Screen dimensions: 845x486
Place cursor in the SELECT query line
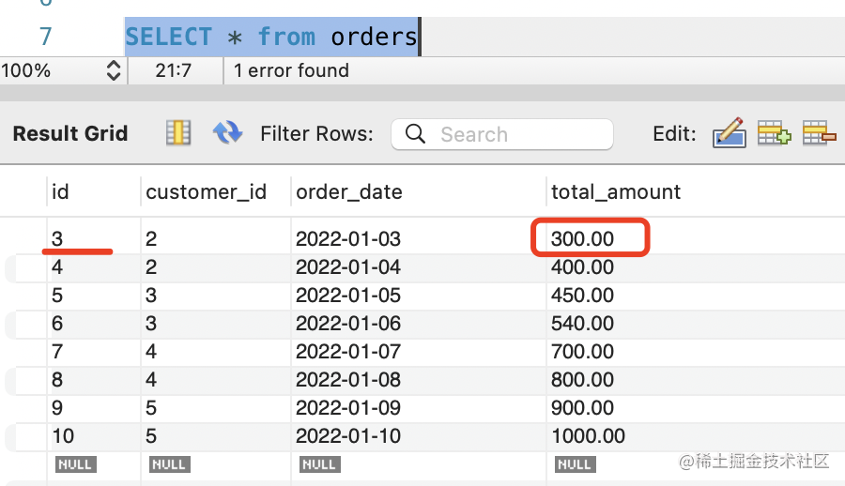(x=272, y=38)
